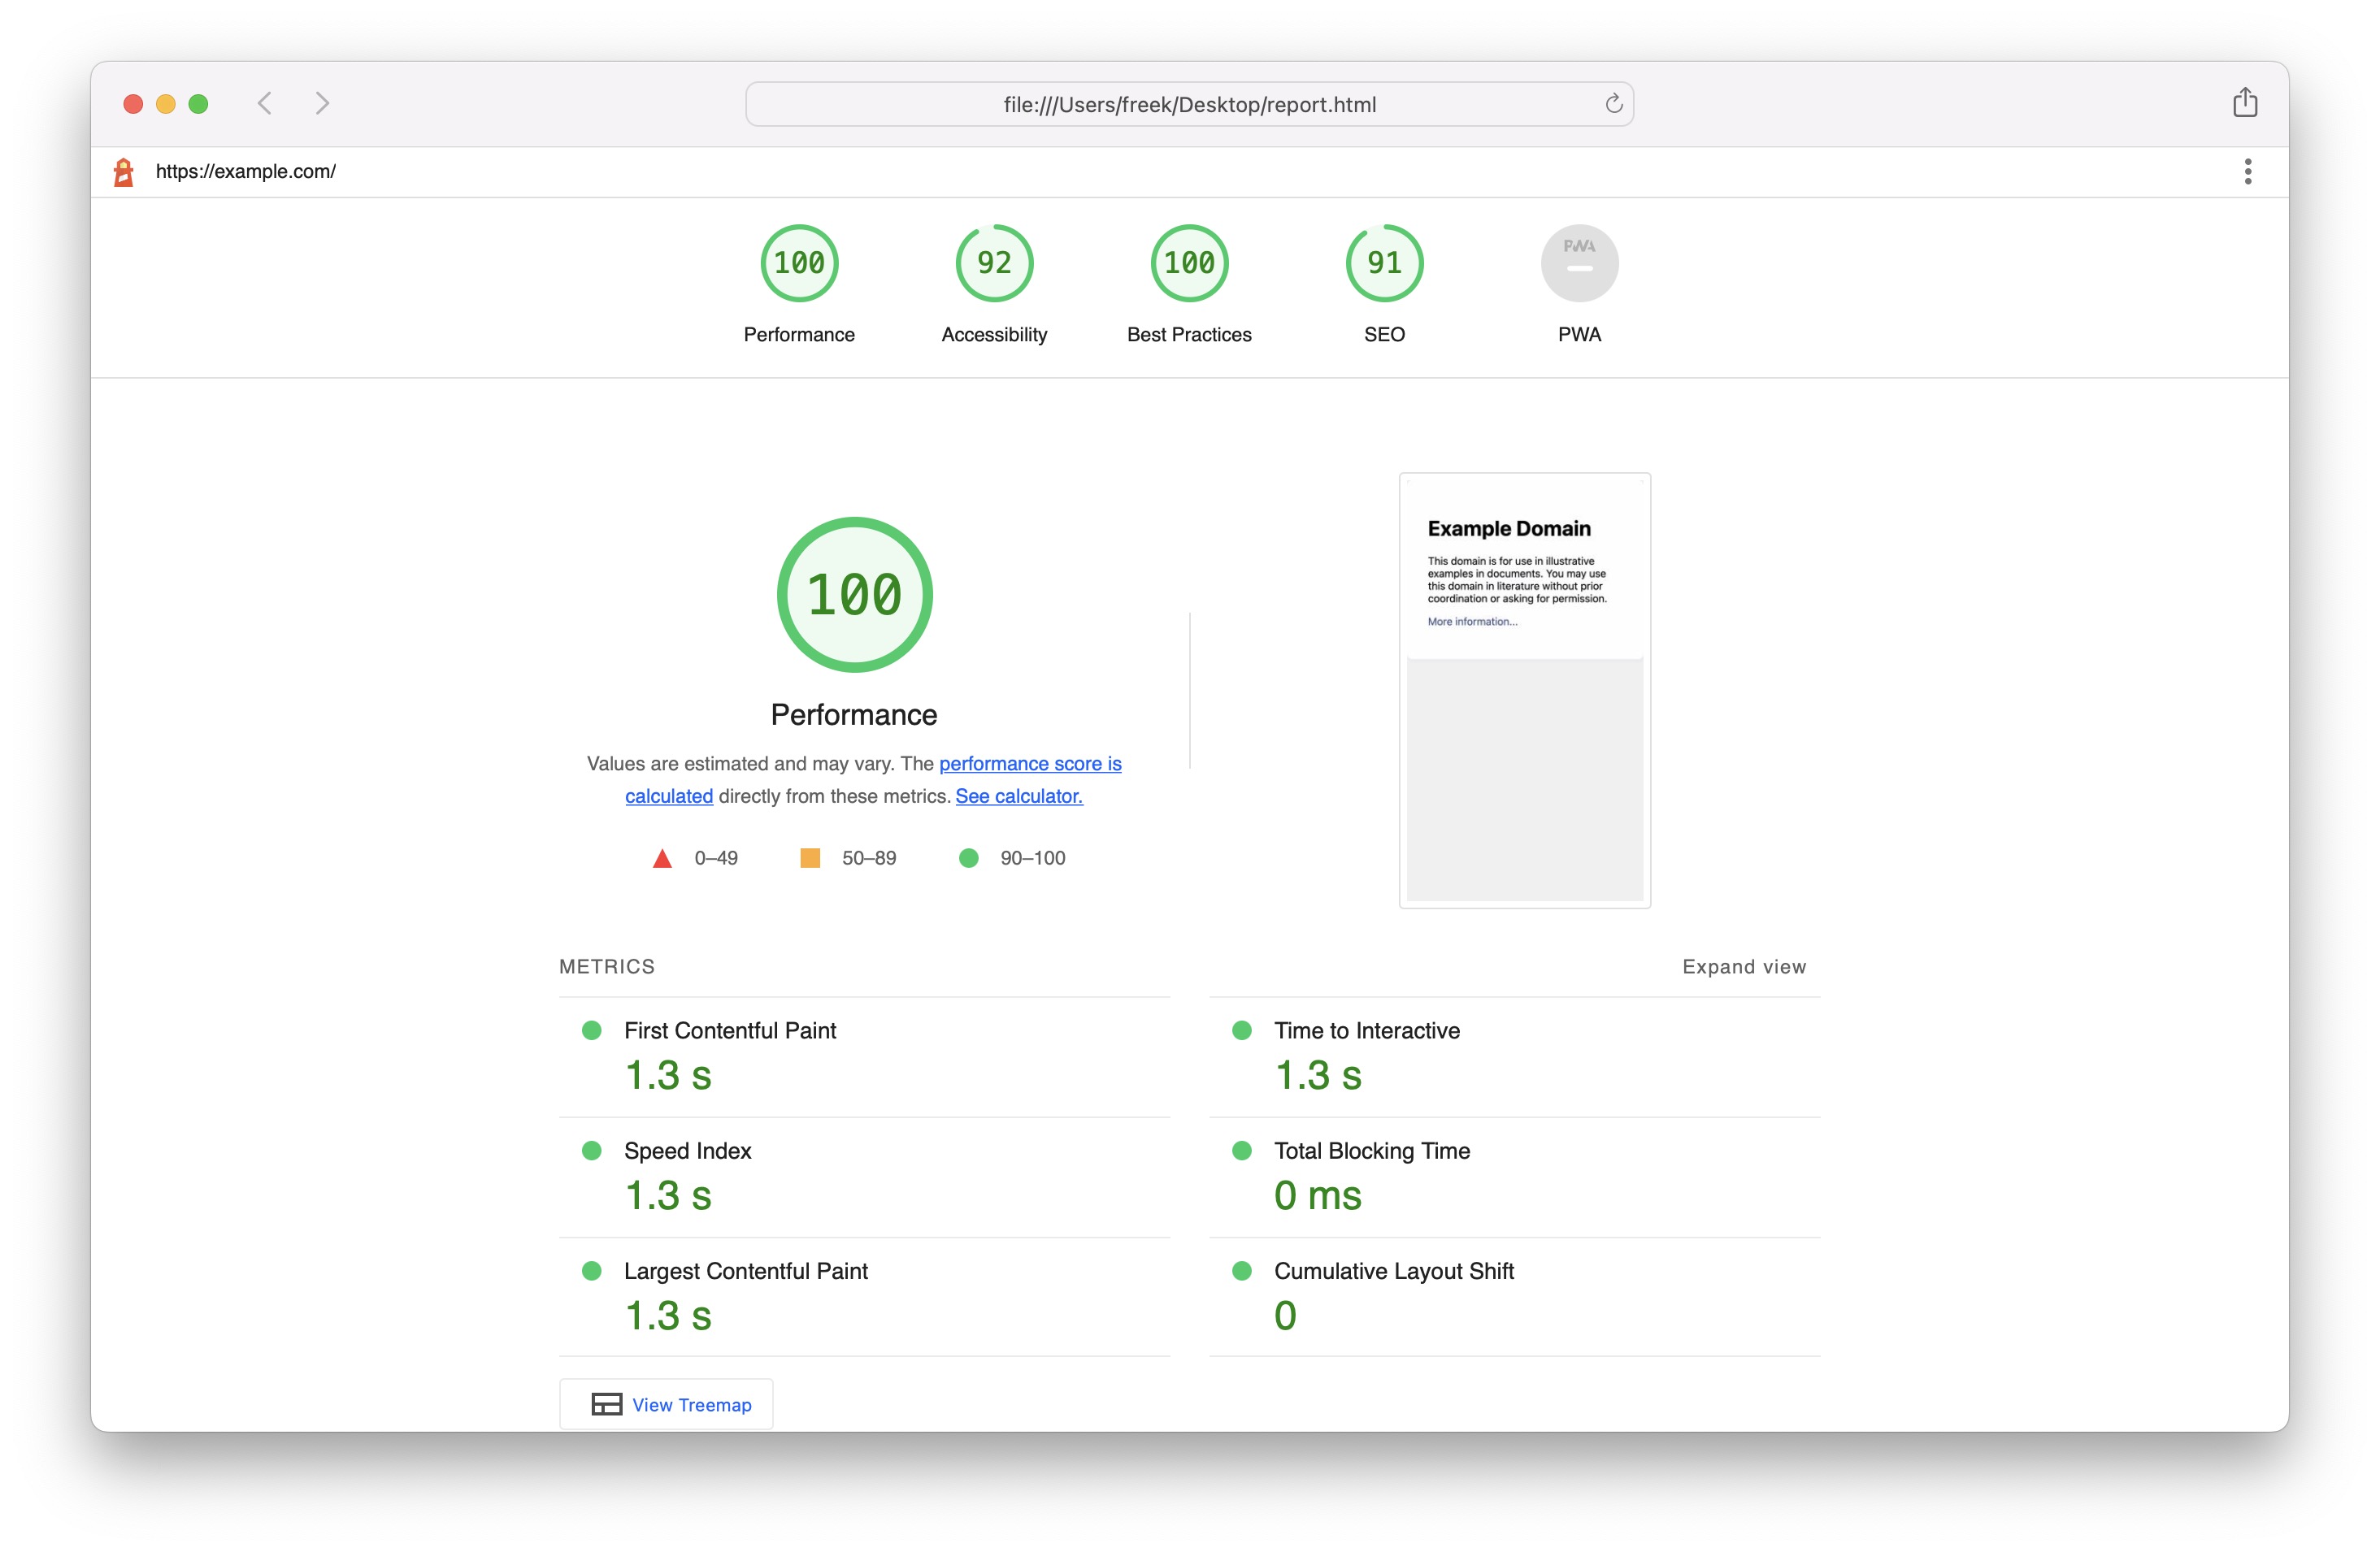The width and height of the screenshot is (2380, 1552).
Task: Click the Accessibility 92 gauge
Action: tap(994, 262)
